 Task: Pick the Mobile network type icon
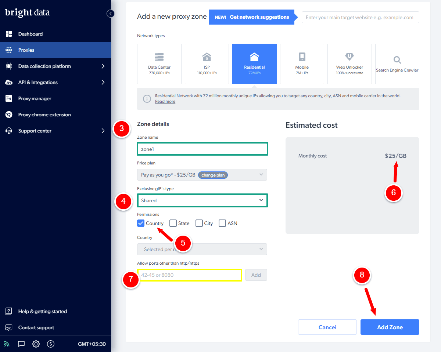coord(302,57)
